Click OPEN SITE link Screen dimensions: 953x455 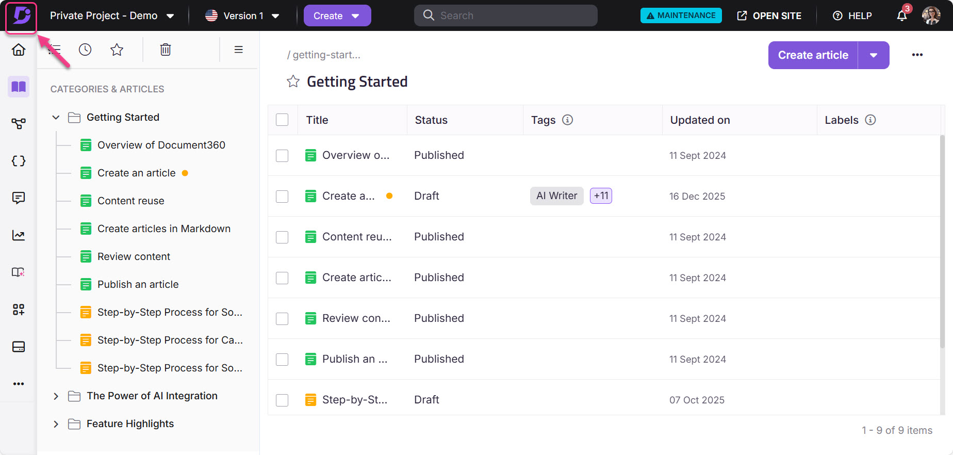pos(769,16)
